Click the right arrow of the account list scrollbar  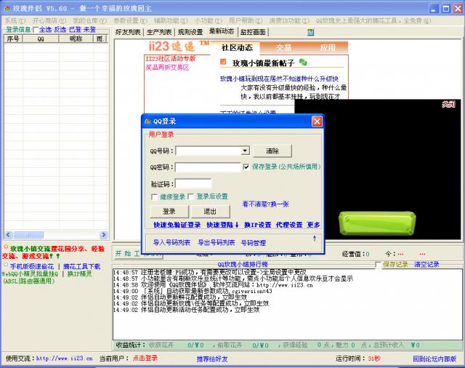(x=103, y=235)
